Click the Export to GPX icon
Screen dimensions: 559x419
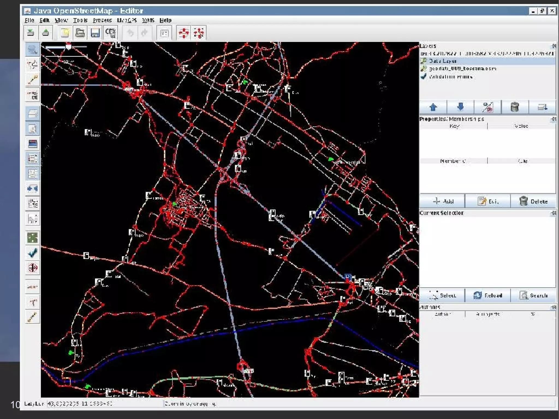tap(110, 33)
